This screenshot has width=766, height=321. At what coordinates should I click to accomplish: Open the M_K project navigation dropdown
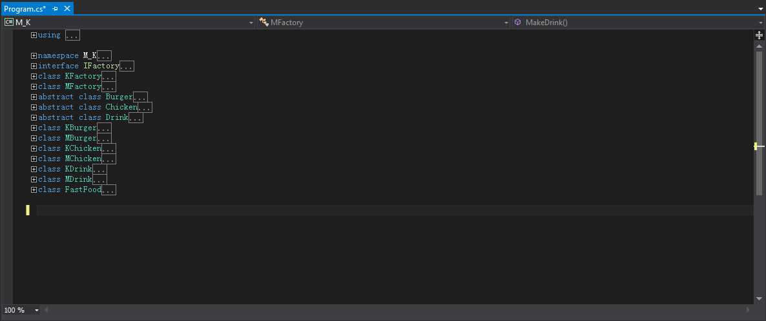[251, 23]
